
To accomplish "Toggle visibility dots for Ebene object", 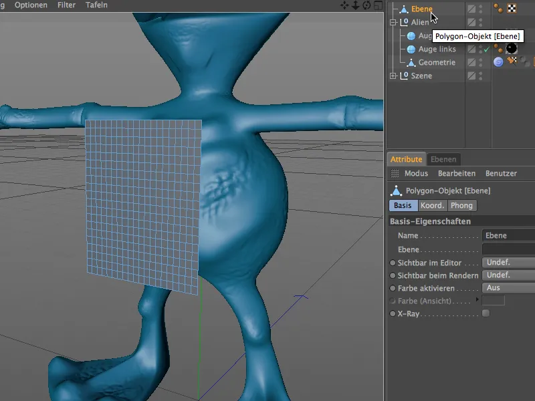I will tap(481, 9).
